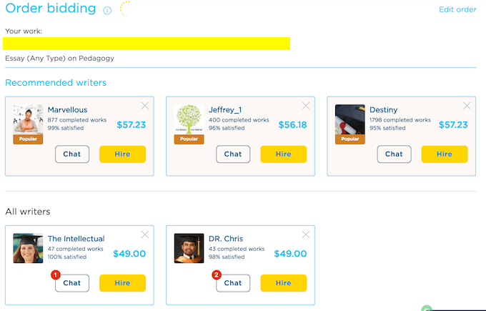Image resolution: width=486 pixels, height=311 pixels.
Task: Hire writer Marvellous
Action: pyautogui.click(x=122, y=154)
